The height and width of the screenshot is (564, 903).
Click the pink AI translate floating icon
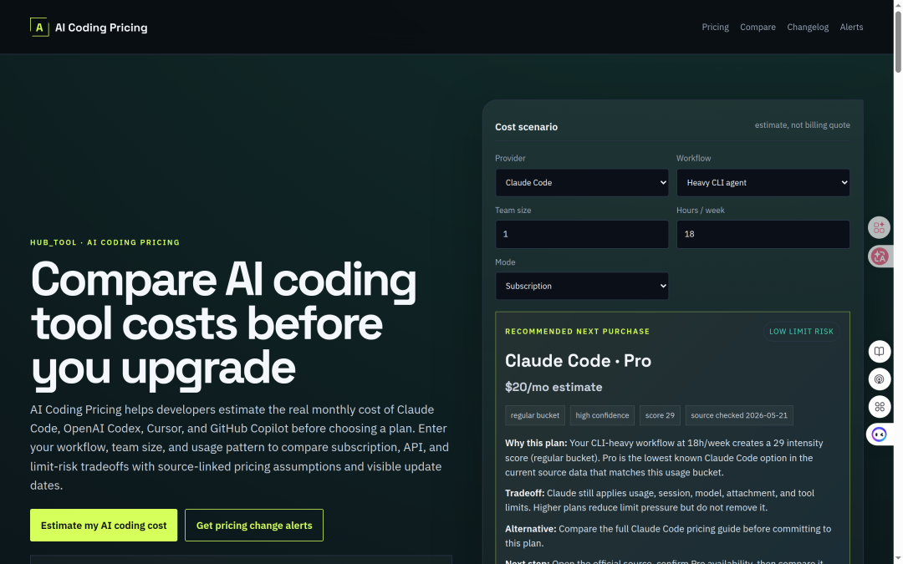pyautogui.click(x=880, y=257)
